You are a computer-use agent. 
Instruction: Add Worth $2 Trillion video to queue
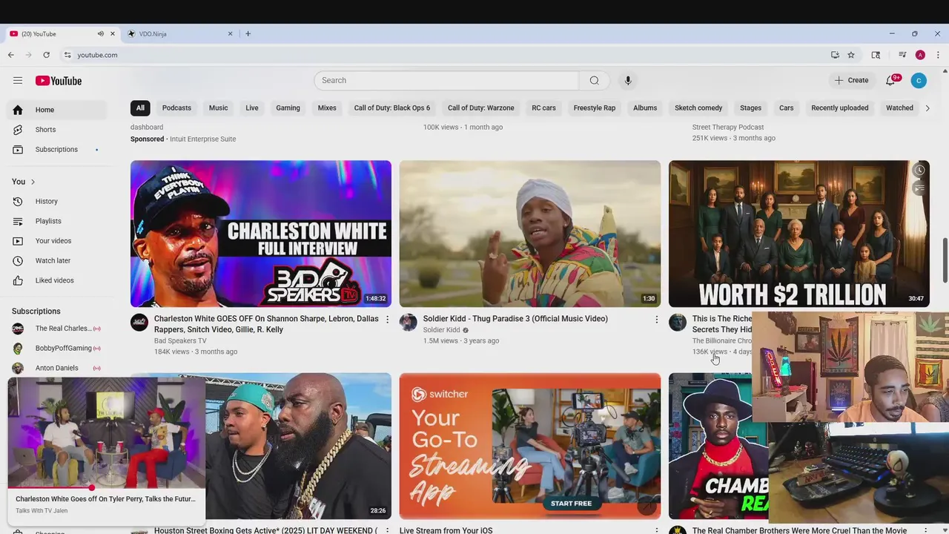(919, 188)
